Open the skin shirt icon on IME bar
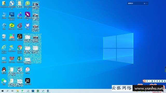 pyautogui.click(x=162, y=81)
